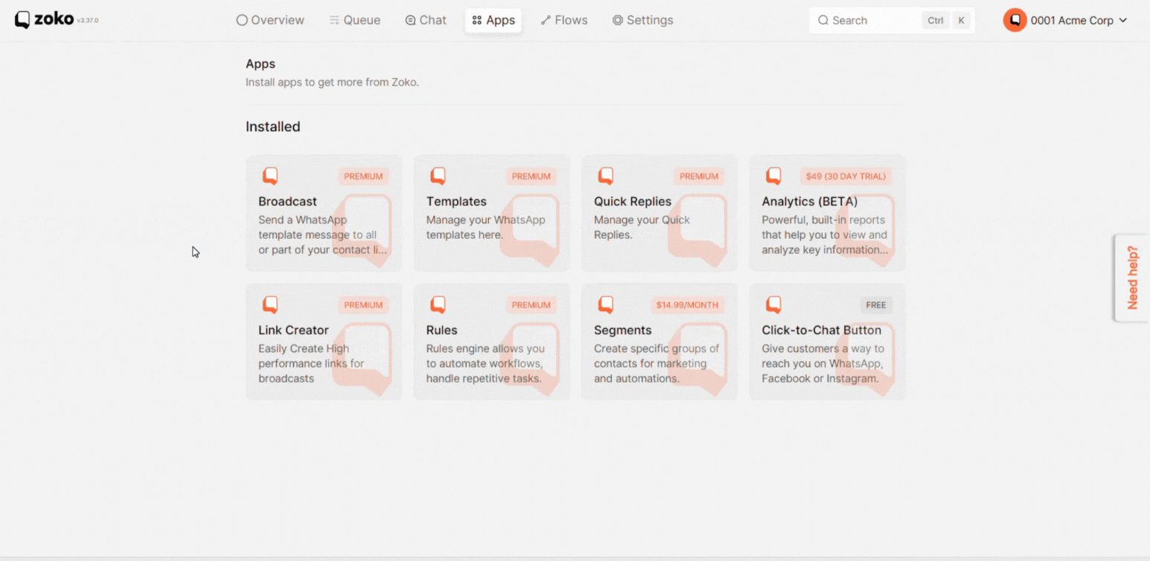Click the Ctrl key hint badge
This screenshot has height=561, width=1150.
(935, 20)
